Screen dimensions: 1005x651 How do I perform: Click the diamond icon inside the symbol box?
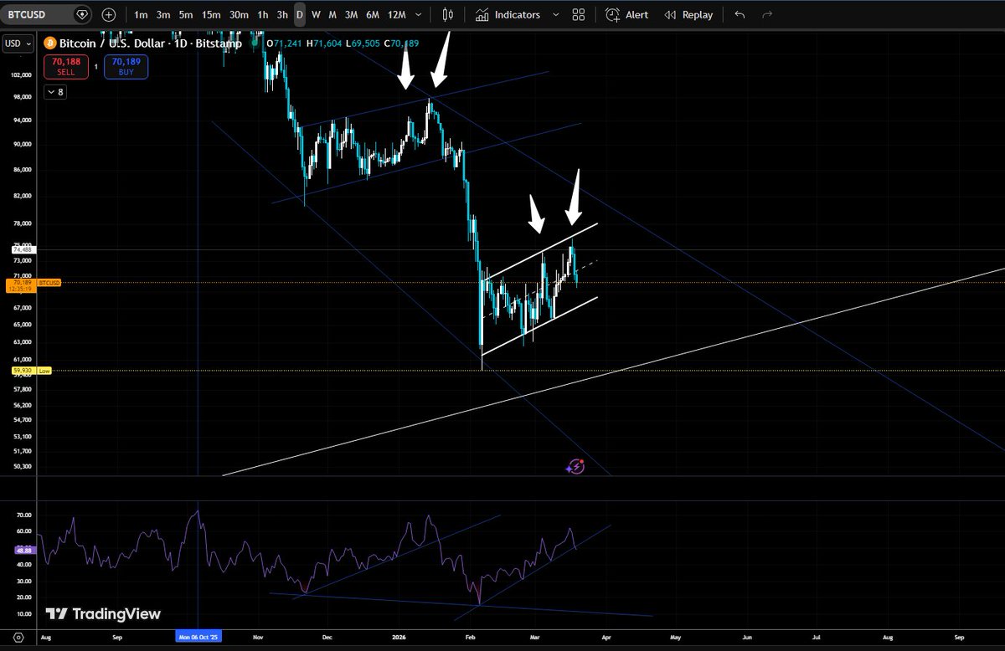point(80,14)
